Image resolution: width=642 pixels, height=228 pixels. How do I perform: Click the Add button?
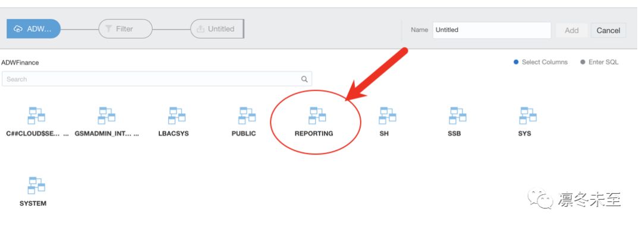[572, 30]
